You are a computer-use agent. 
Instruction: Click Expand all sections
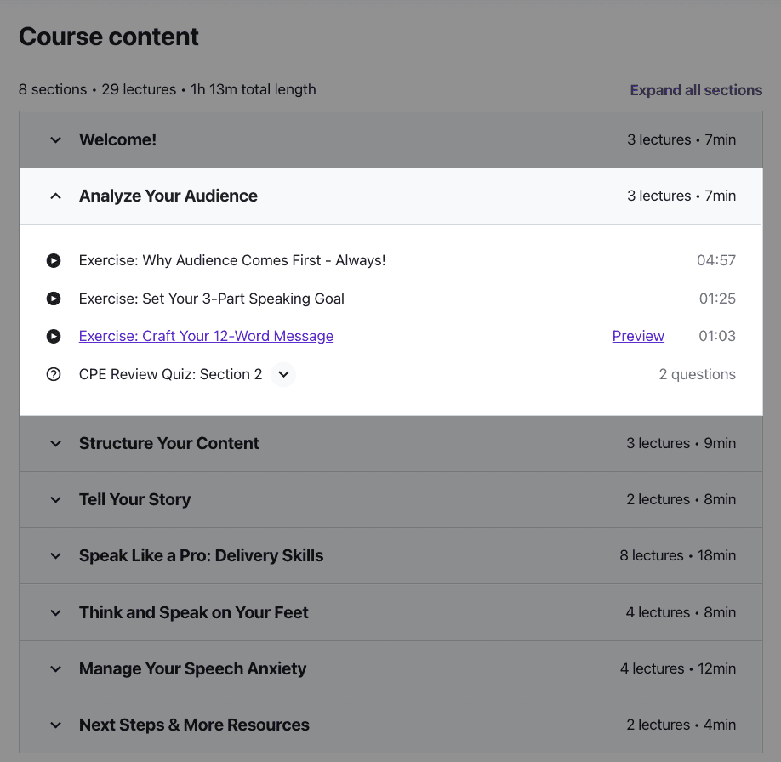point(696,90)
